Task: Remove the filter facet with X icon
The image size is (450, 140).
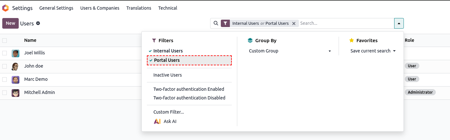Action: click(x=294, y=23)
